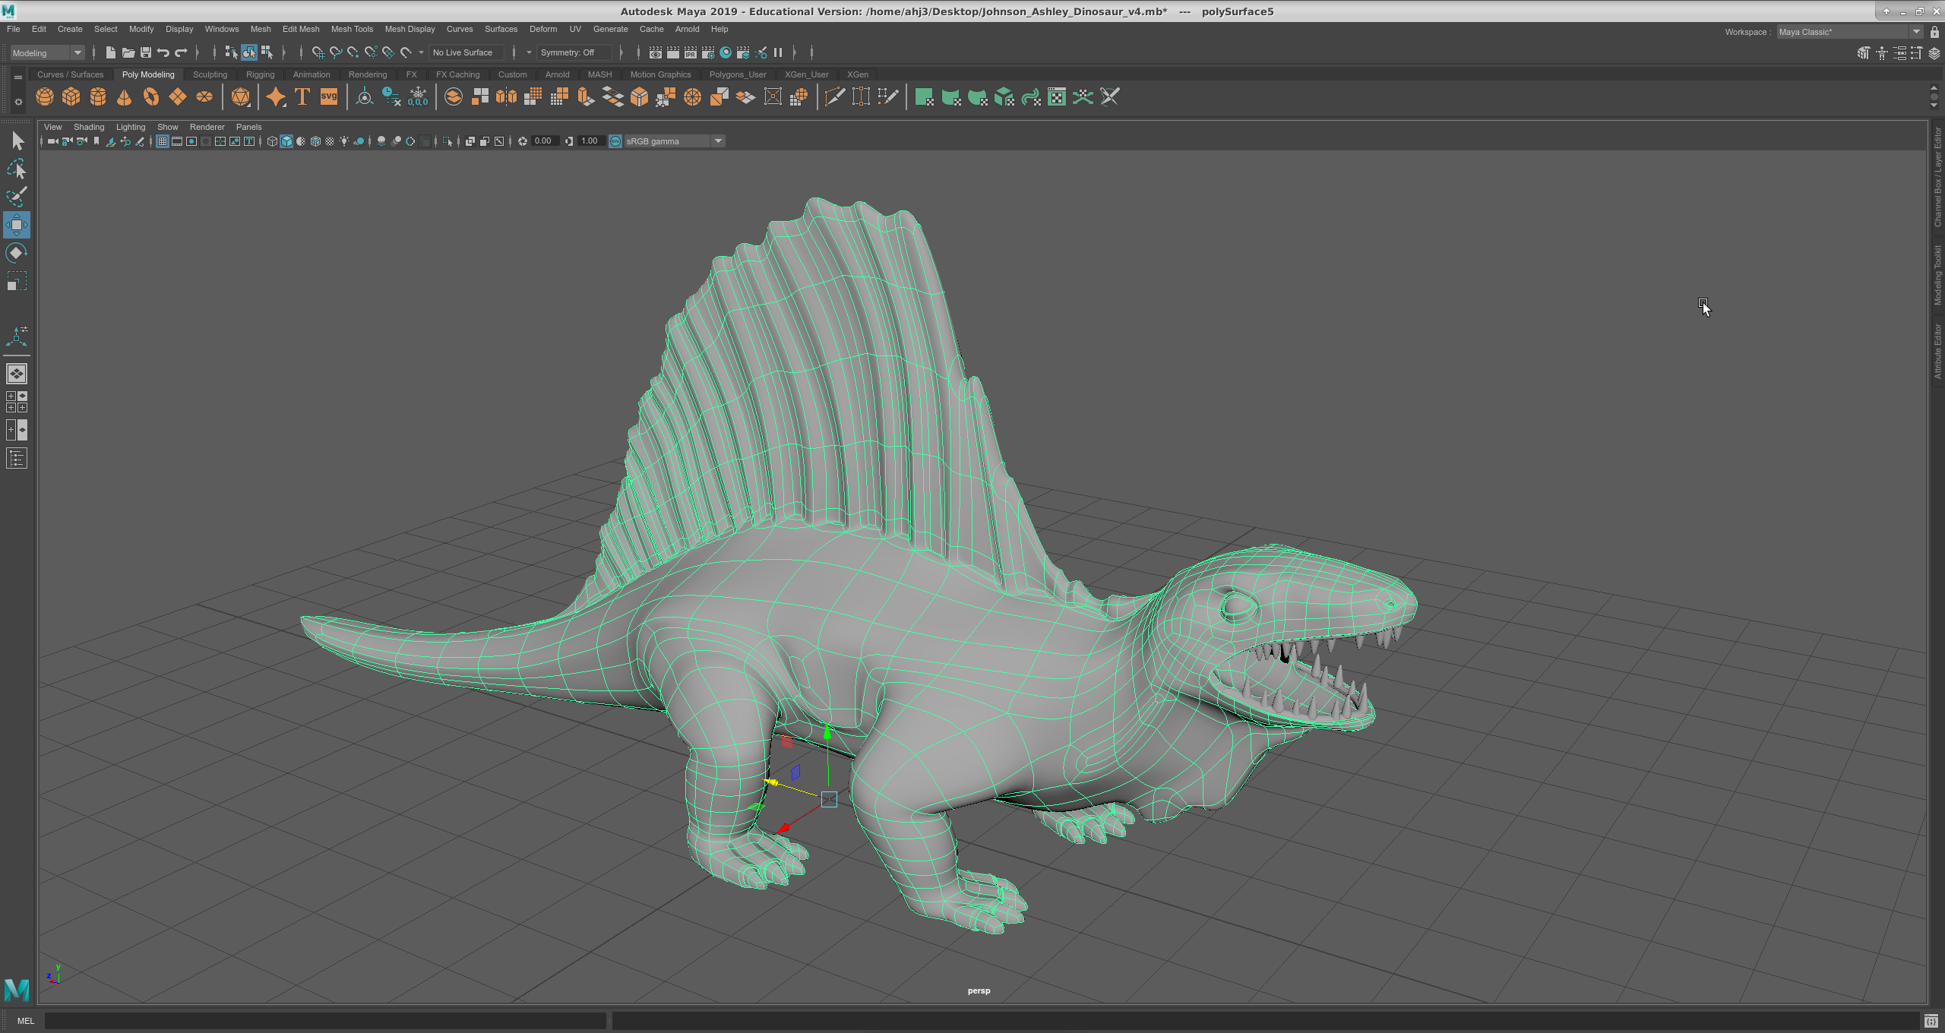Toggle the viewport grid display button

[162, 141]
